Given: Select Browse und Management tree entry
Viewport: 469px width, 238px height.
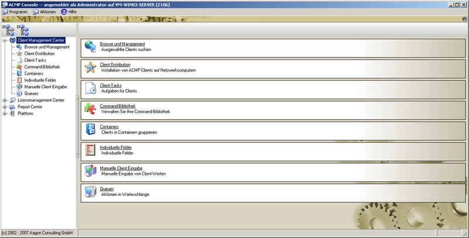Looking at the screenshot, I should pyautogui.click(x=47, y=47).
